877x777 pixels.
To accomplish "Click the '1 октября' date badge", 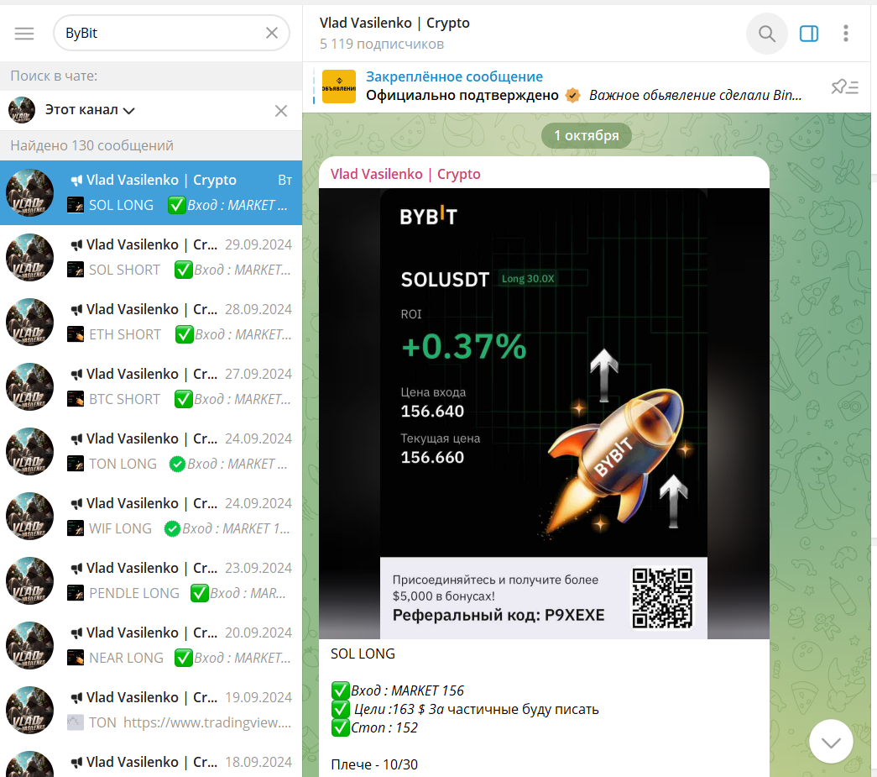I will point(586,135).
